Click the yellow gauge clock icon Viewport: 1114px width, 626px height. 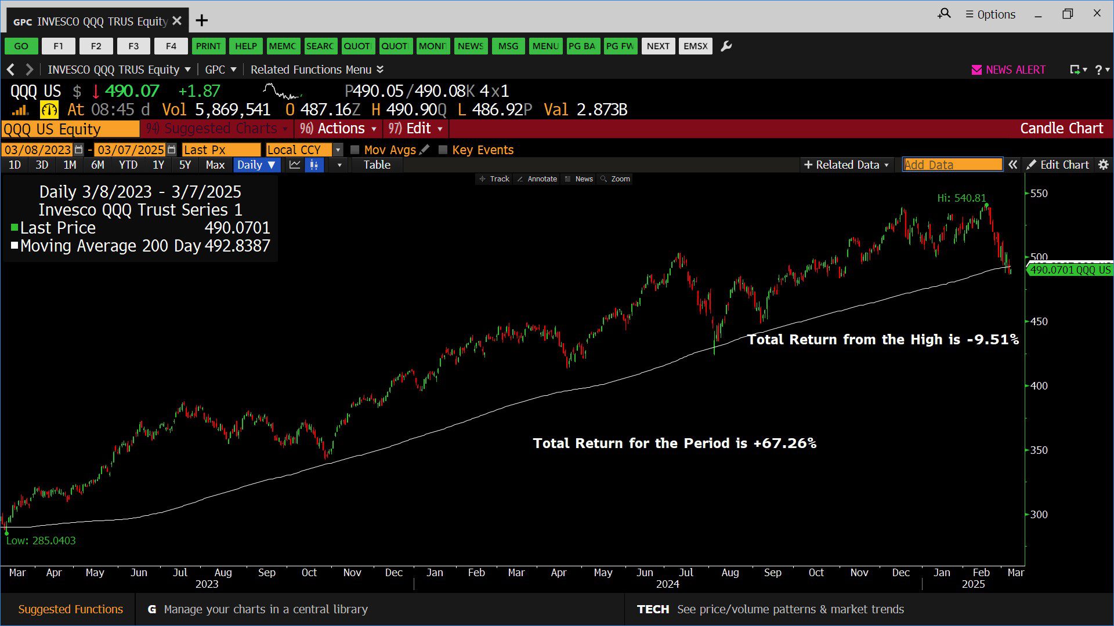pyautogui.click(x=49, y=110)
